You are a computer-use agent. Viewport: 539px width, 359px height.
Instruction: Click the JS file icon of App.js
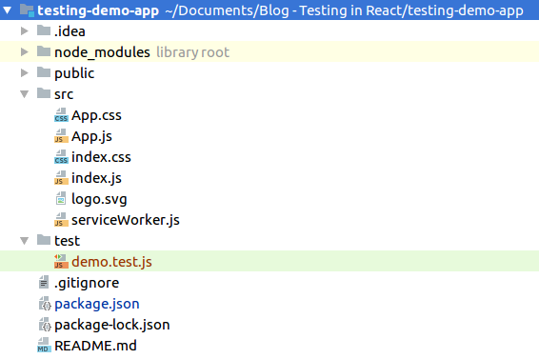(x=61, y=136)
